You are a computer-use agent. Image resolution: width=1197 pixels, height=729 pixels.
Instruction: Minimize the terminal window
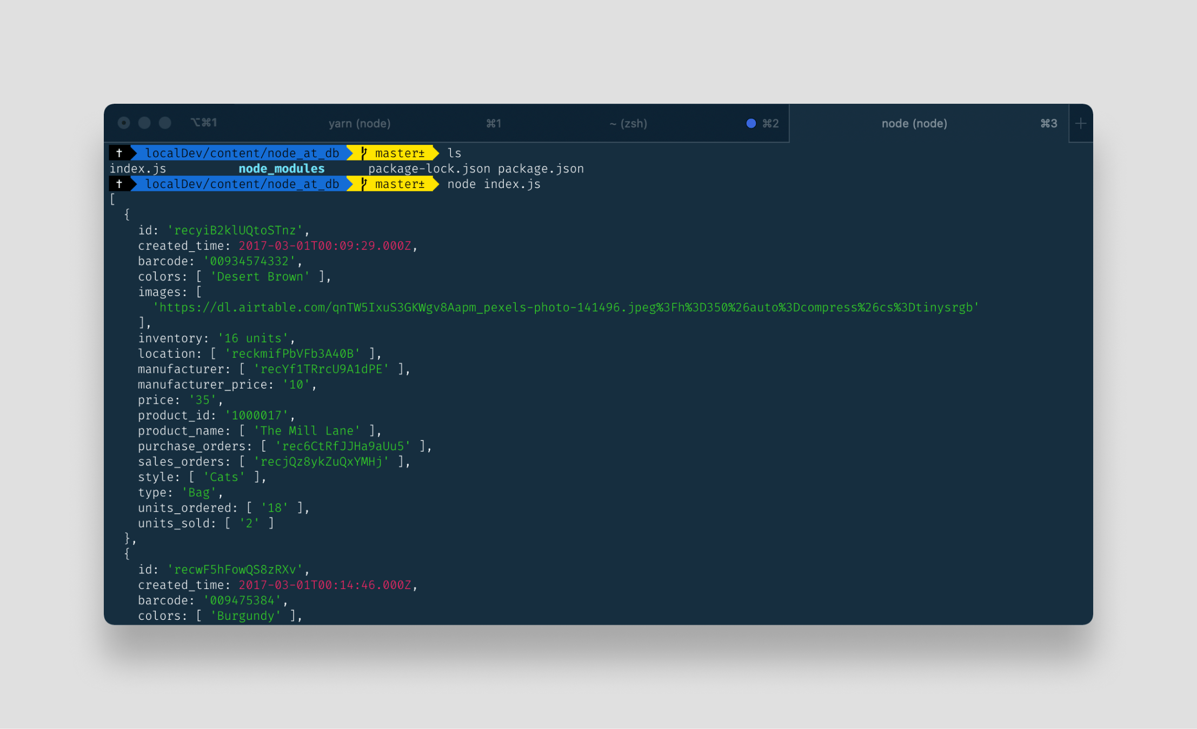[x=144, y=123]
